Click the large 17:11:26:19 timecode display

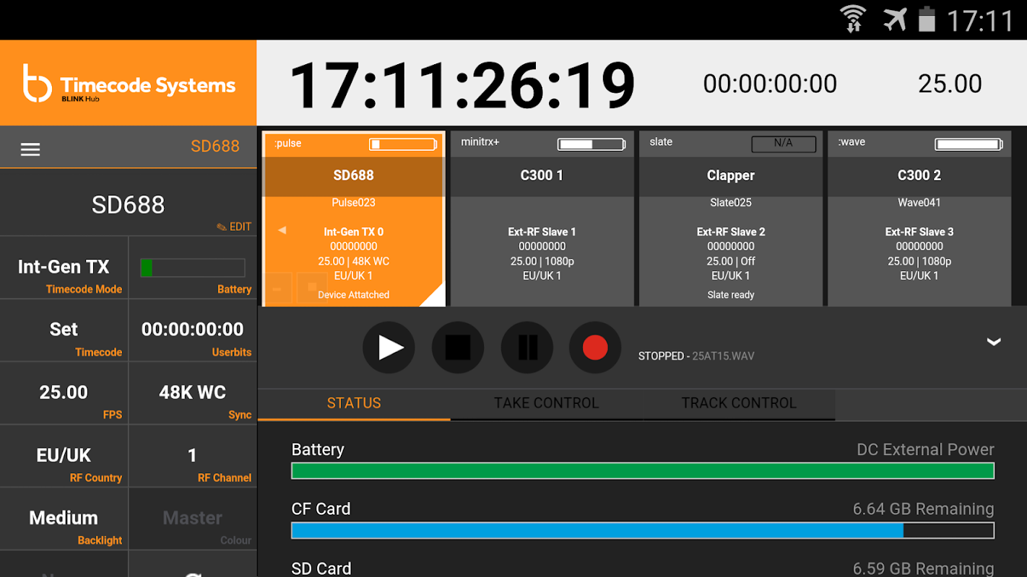462,85
